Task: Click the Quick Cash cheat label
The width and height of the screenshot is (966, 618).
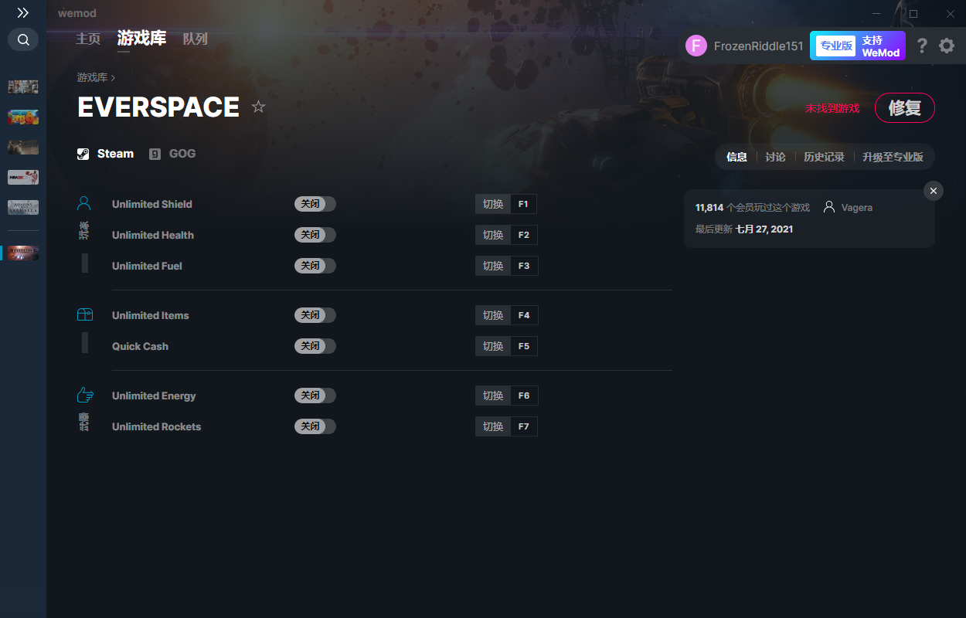Action: coord(140,346)
